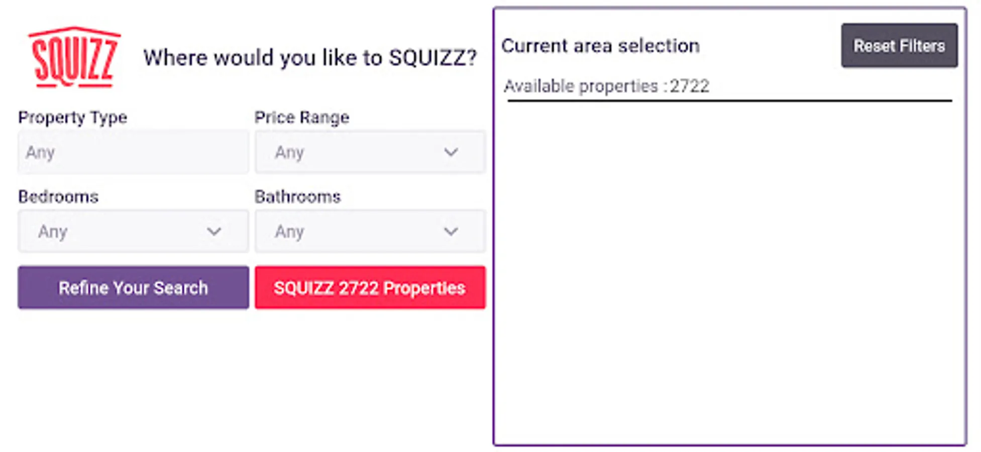Select the Bedrooms label text
981x452 pixels.
(58, 197)
